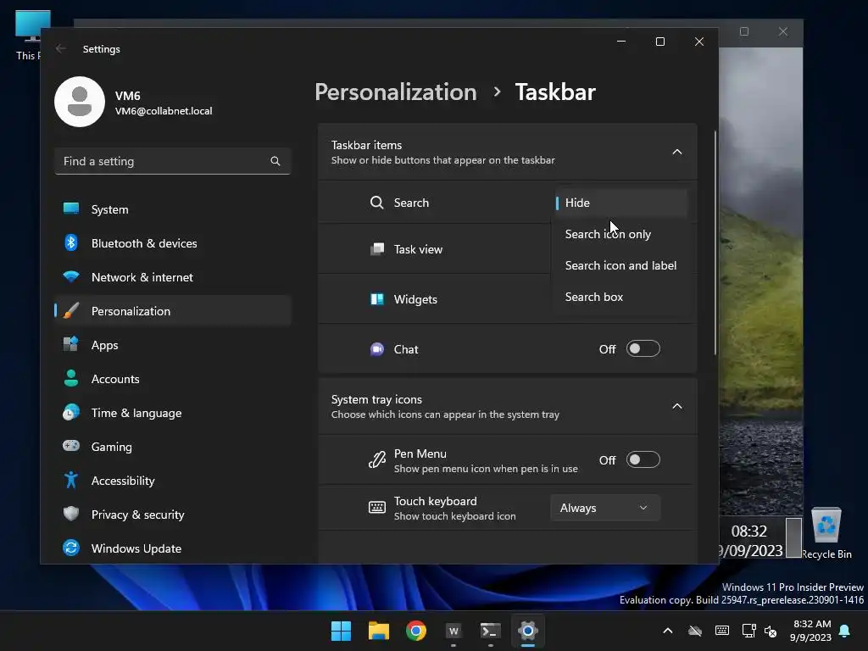Collapse the Taskbar items section

click(677, 152)
